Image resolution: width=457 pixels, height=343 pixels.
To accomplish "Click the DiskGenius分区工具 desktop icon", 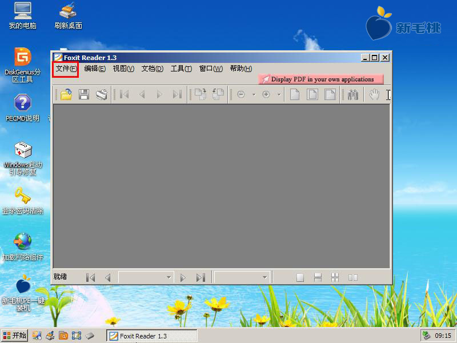I will coord(23,65).
